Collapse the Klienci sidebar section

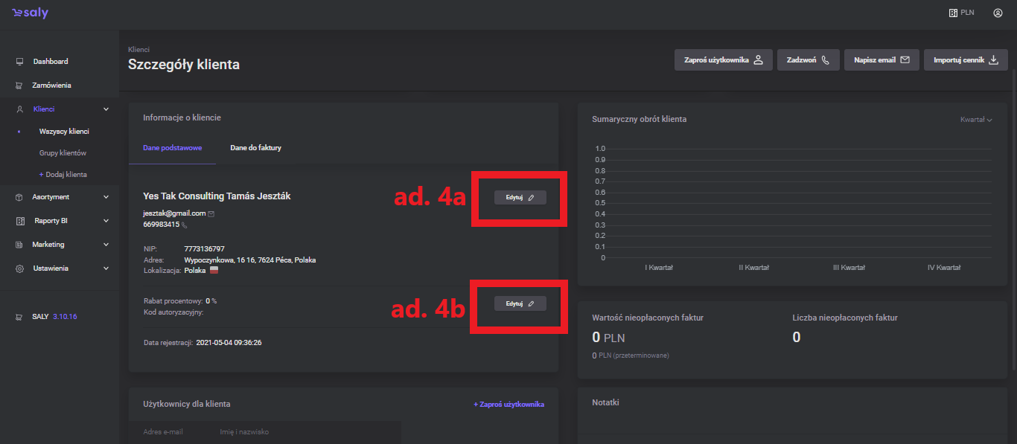coord(106,109)
